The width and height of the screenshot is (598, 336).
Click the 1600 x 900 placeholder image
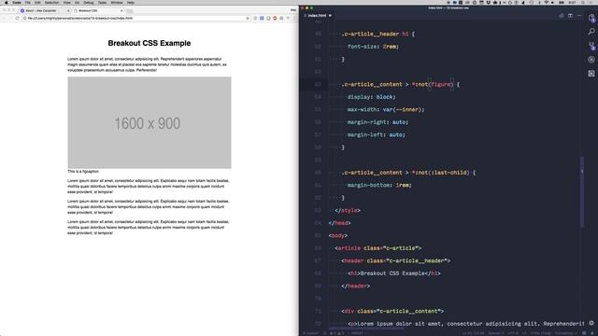[x=149, y=122]
